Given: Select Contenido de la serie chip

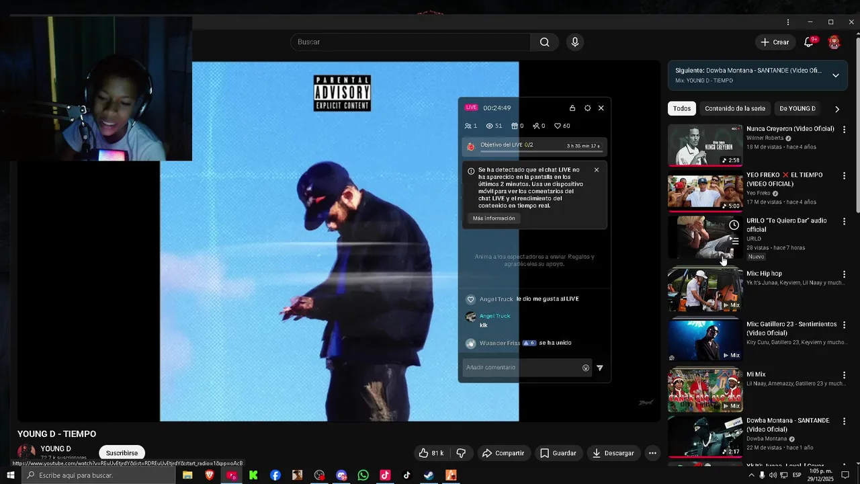Looking at the screenshot, I should pyautogui.click(x=735, y=108).
